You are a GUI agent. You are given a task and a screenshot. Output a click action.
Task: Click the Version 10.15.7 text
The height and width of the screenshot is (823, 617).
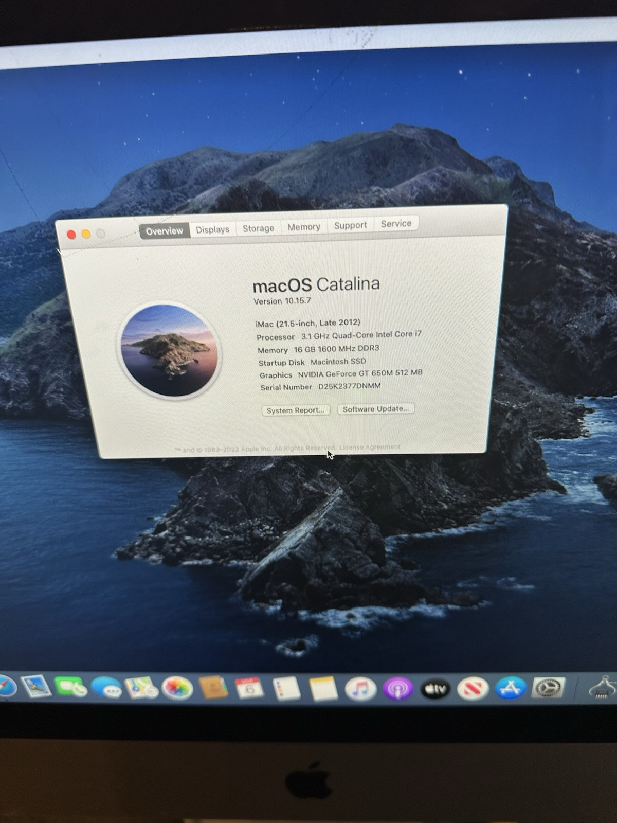[282, 301]
